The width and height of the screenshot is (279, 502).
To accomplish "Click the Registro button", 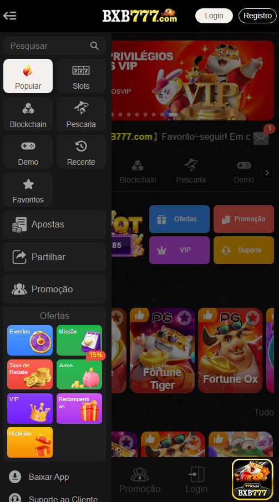I will 257,16.
